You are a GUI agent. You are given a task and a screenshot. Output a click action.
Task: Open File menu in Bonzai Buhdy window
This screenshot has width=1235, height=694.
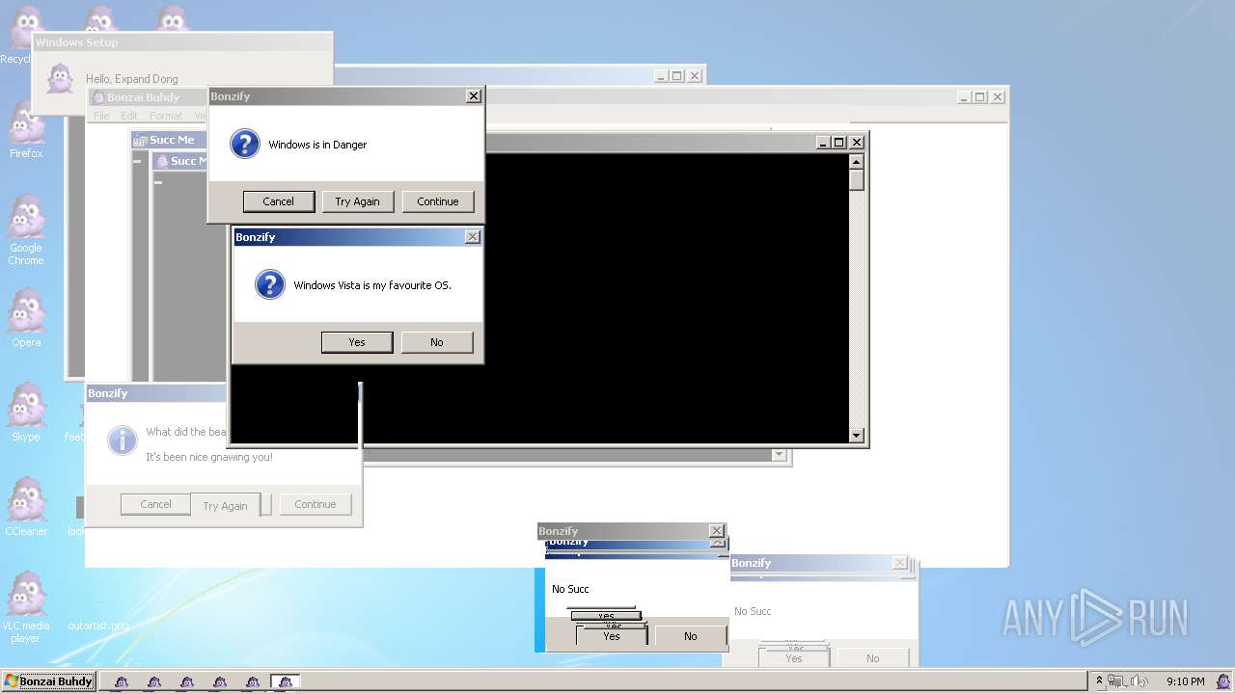[x=101, y=116]
